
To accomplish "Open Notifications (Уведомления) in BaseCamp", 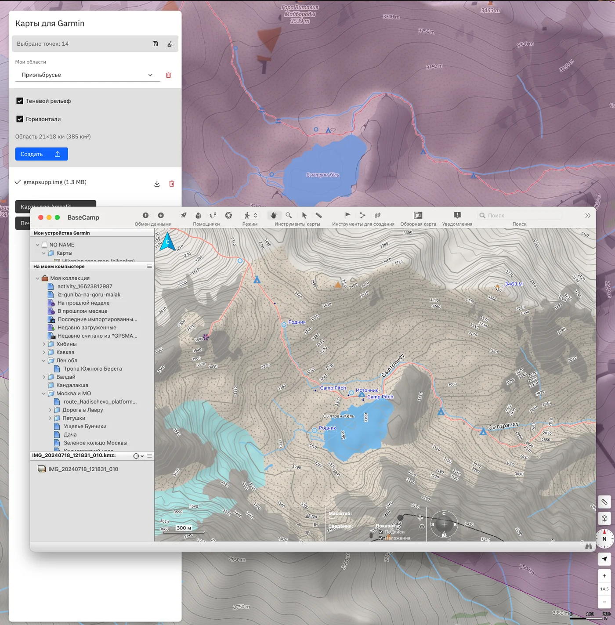I will [x=457, y=215].
